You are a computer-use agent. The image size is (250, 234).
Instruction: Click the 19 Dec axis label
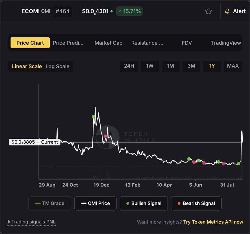pos(101,185)
